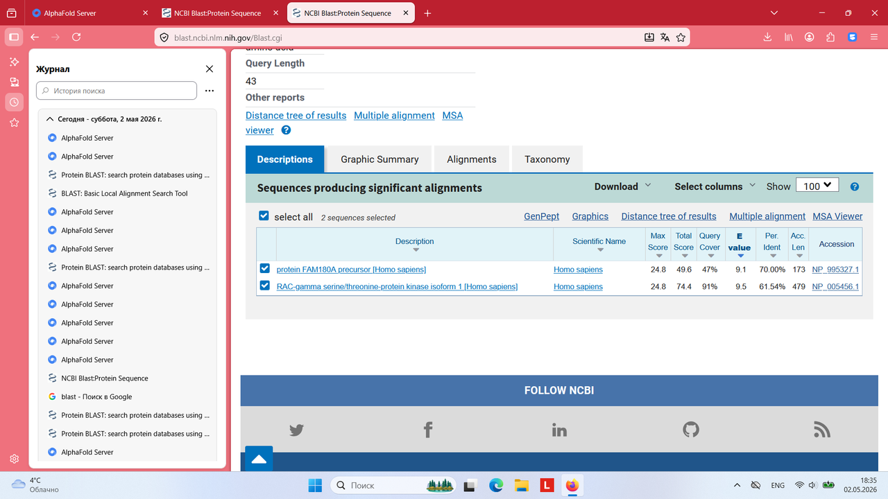
Task: Switch to the Graphic Summary tab
Action: click(x=379, y=159)
